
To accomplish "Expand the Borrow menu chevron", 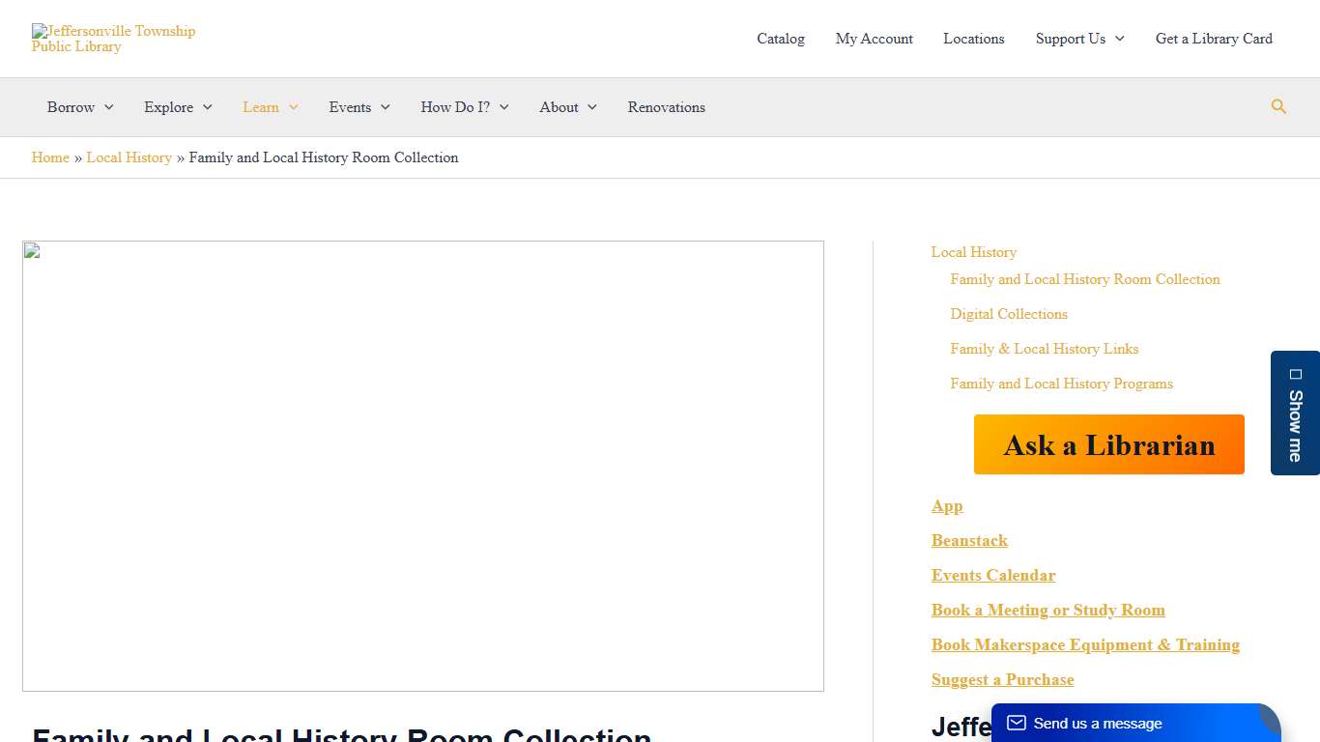I will 108,107.
